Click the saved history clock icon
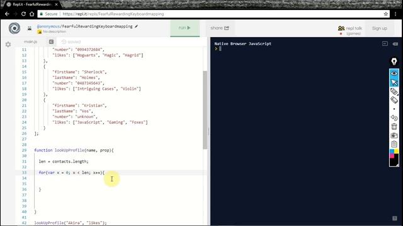 point(64,42)
